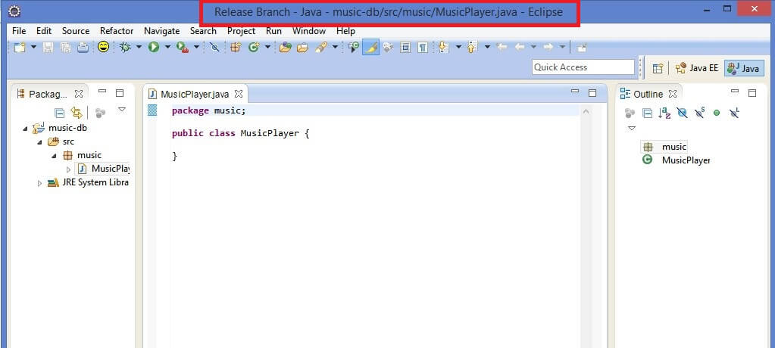Click the Run External Tools icon

(x=183, y=48)
